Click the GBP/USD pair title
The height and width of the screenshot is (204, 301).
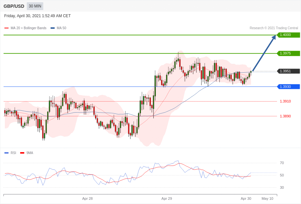[x=14, y=6]
